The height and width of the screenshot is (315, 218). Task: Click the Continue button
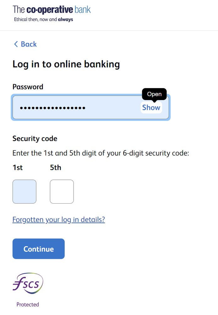pos(39,249)
